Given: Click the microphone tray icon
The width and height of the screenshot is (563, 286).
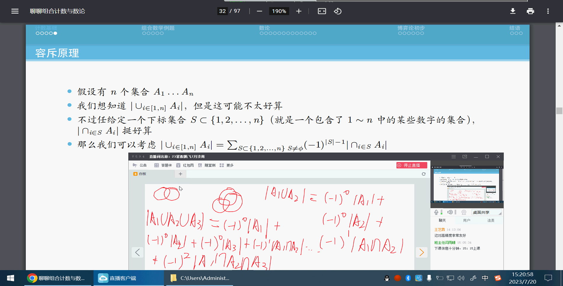Looking at the screenshot, I should 429,278.
